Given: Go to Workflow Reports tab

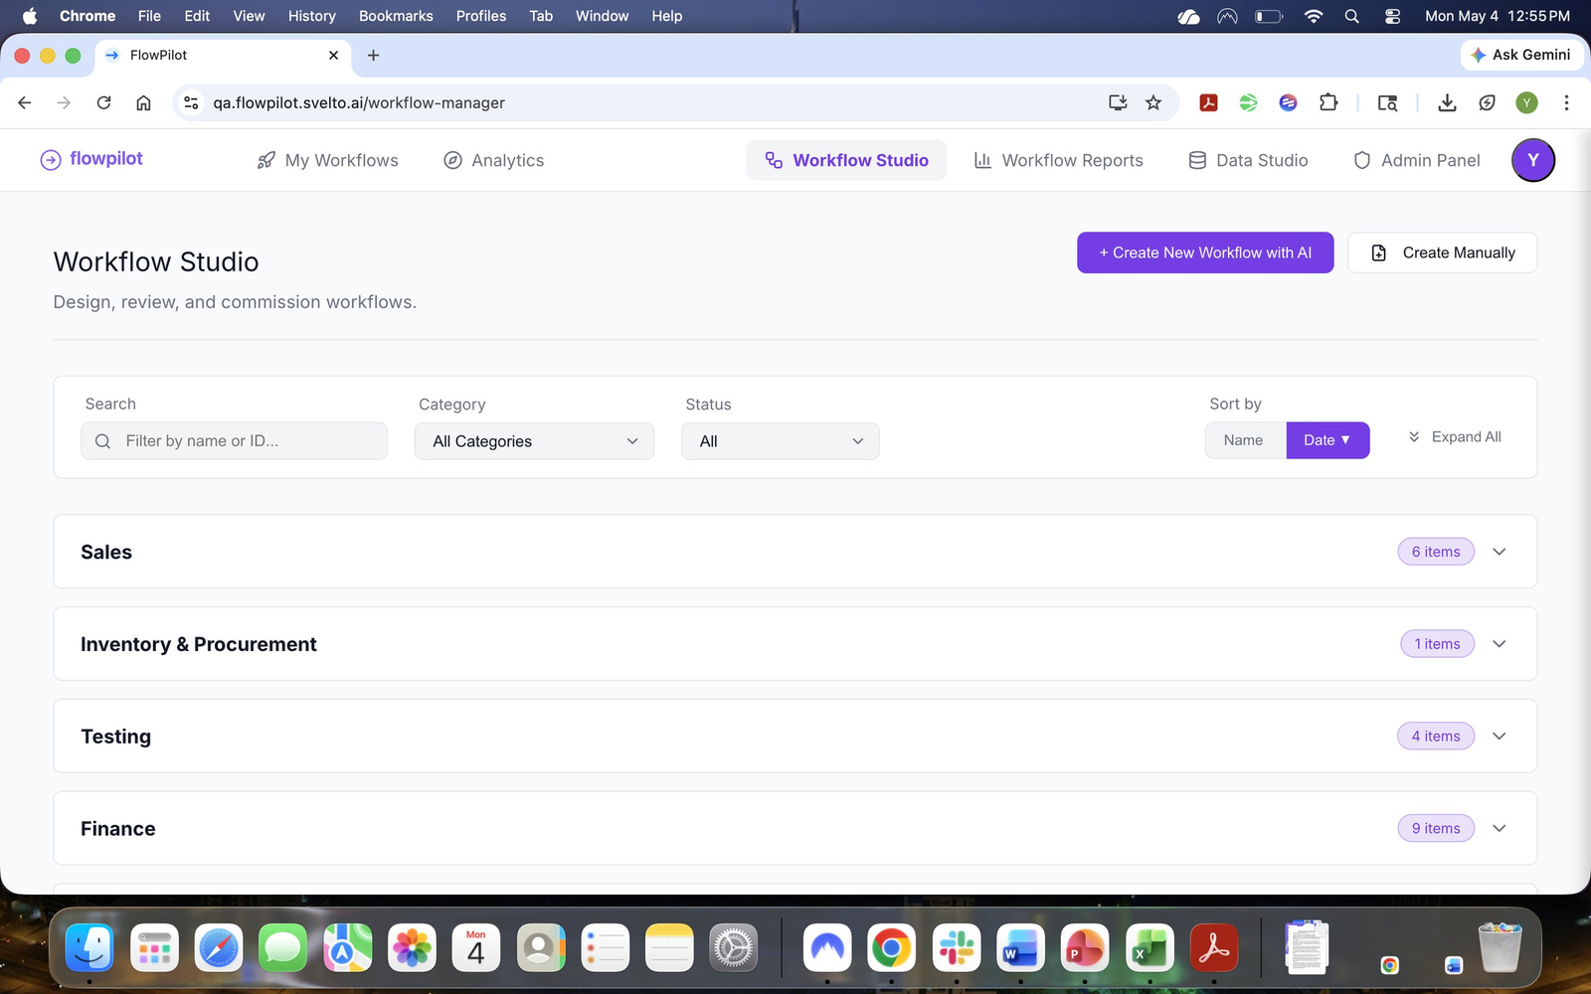Looking at the screenshot, I should coord(1058,160).
